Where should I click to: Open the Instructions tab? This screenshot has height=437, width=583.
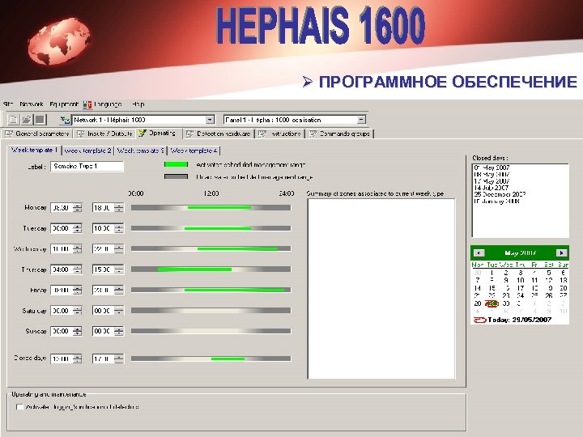(279, 134)
